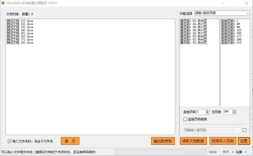Select 测试文档 (4).docx in the document list
The height and width of the screenshot is (156, 253).
click(20, 30)
